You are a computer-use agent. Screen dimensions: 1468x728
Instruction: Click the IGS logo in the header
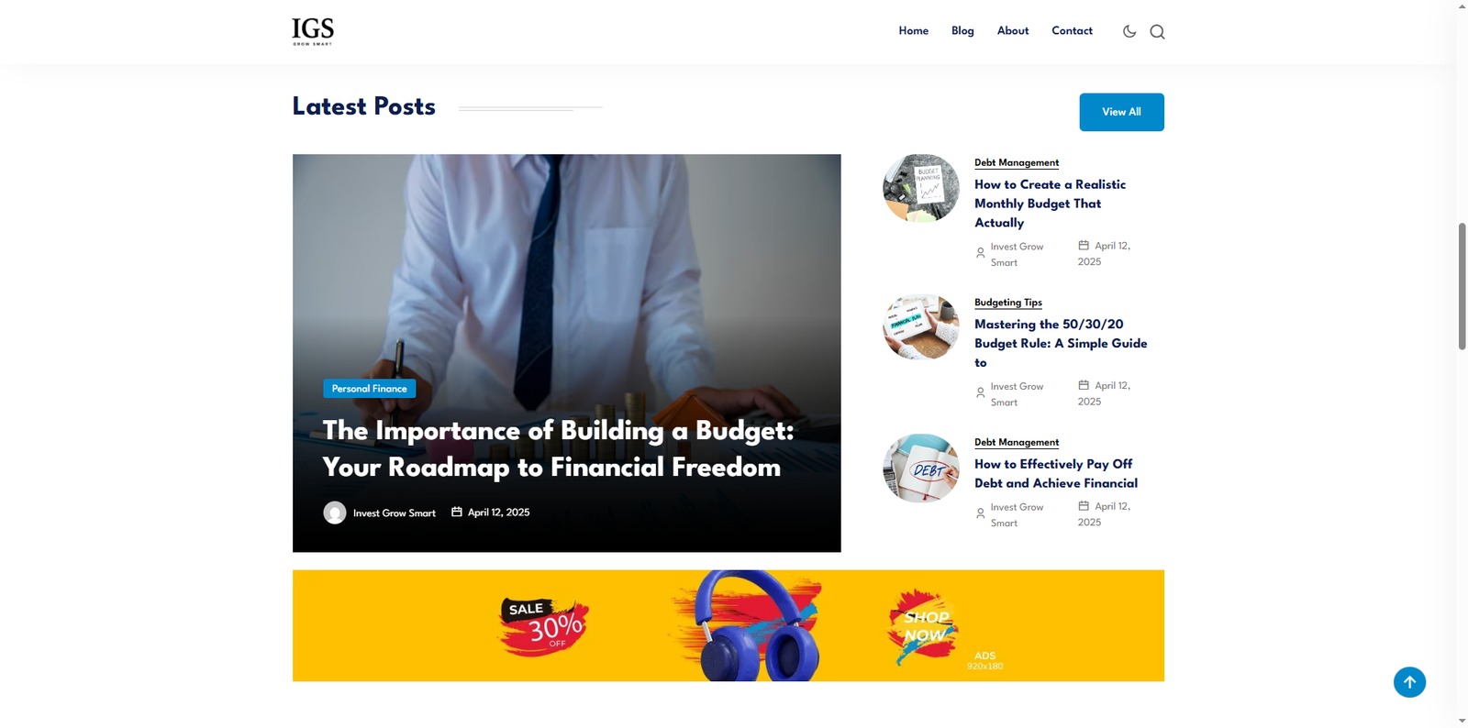tap(313, 31)
